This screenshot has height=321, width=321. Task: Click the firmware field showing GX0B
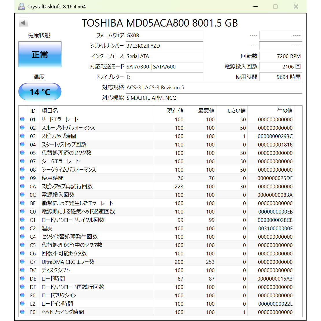point(164,36)
